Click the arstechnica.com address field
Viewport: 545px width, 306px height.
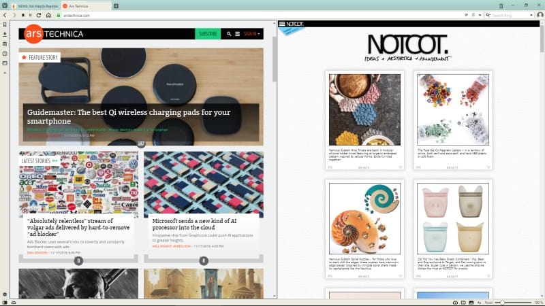point(261,15)
